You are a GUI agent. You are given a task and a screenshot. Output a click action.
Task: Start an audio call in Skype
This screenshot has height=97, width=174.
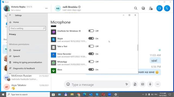(167, 8)
